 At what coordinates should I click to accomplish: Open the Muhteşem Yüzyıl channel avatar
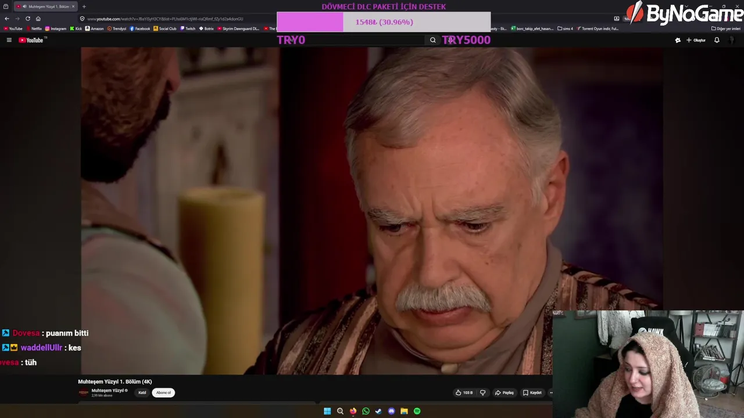tap(84, 393)
